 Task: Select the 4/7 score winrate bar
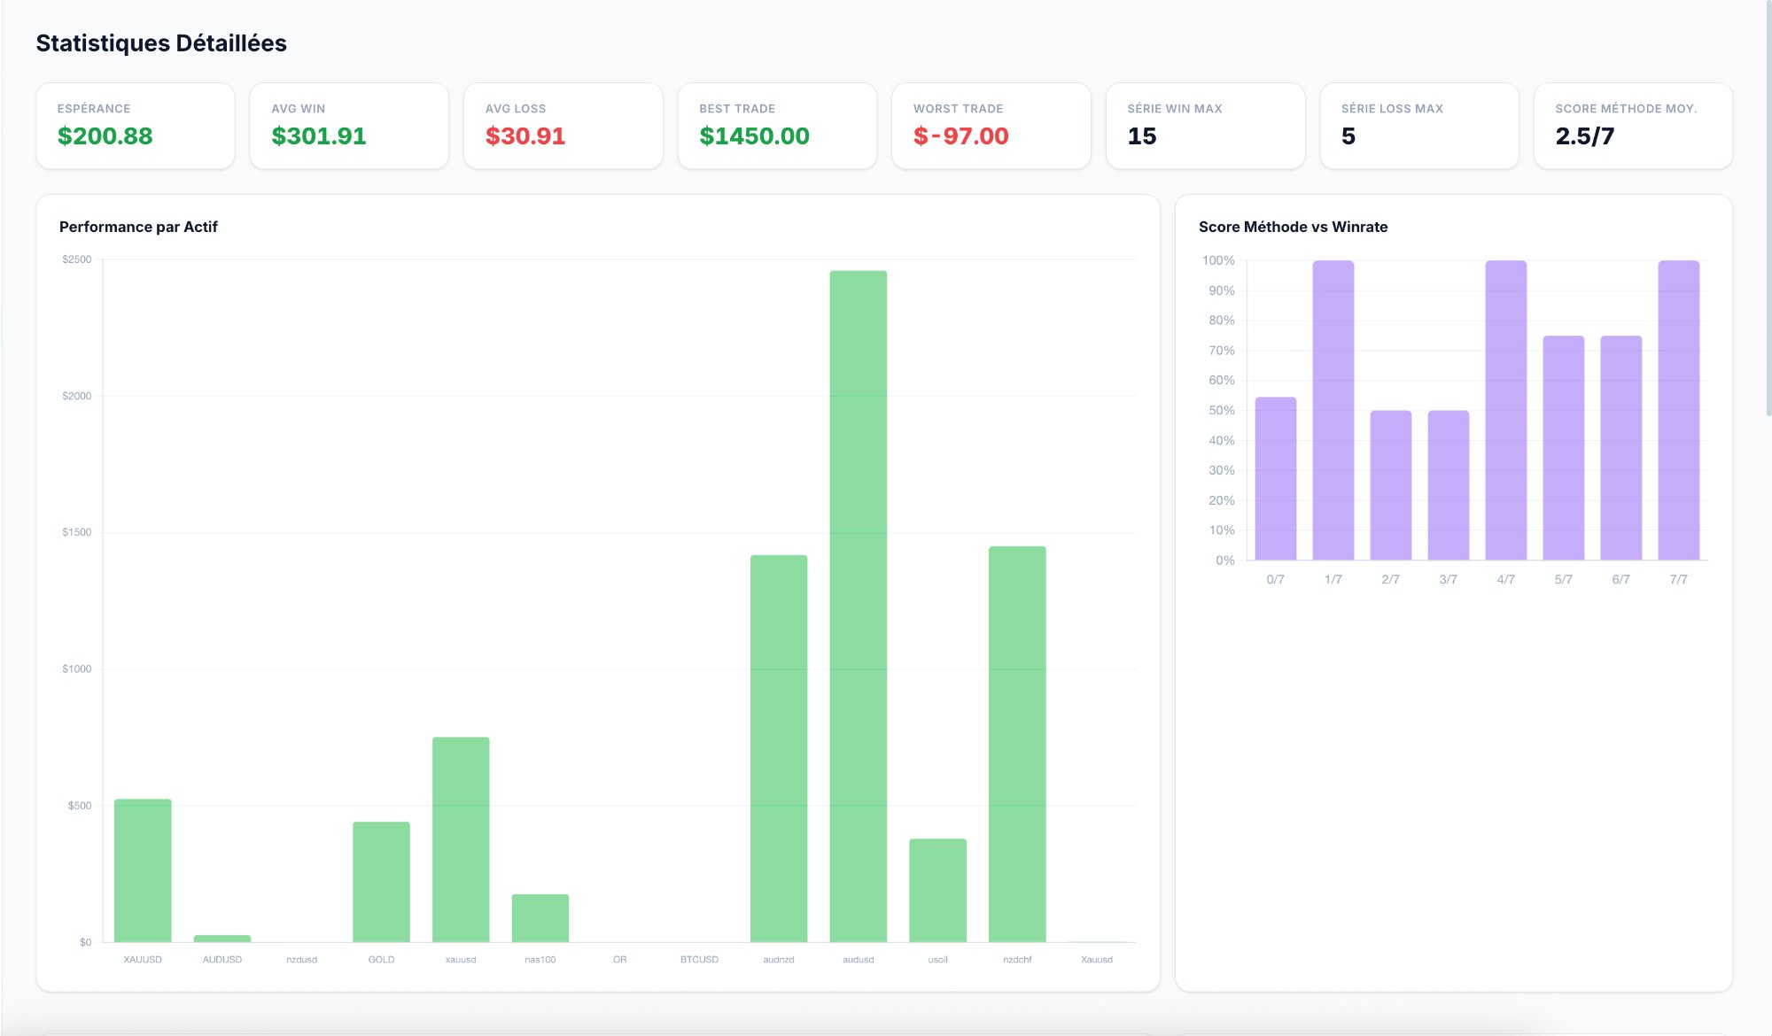click(1505, 410)
